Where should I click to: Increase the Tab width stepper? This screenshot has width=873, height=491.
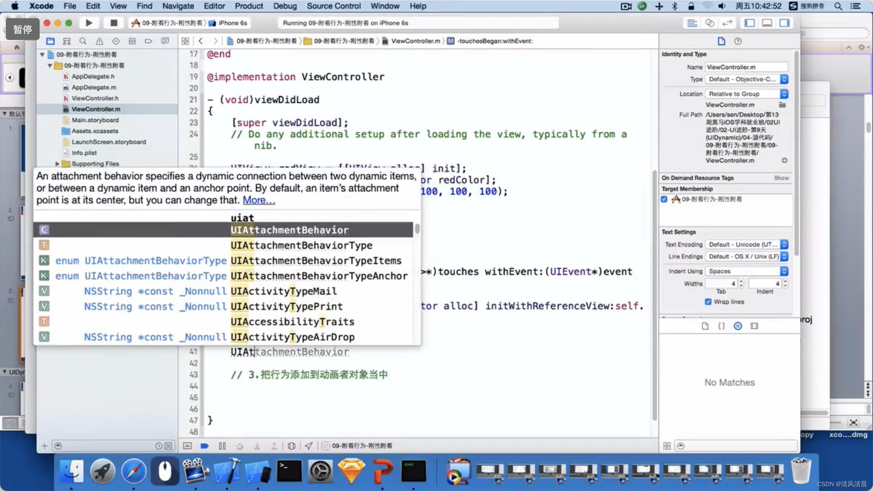741,281
